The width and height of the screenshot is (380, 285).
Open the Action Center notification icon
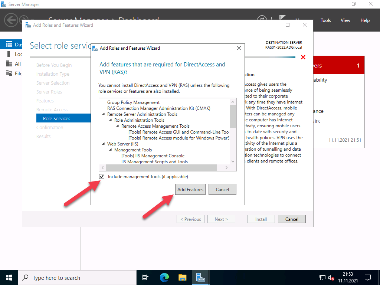coord(368,278)
